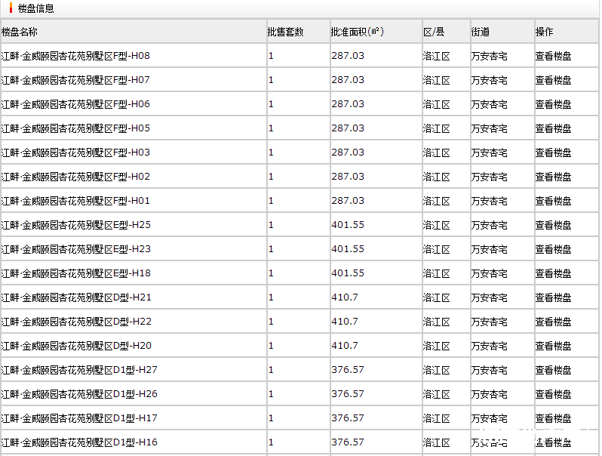Click 查看楼盘 link for F型-H07 row
This screenshot has height=456, width=602.
coord(553,80)
